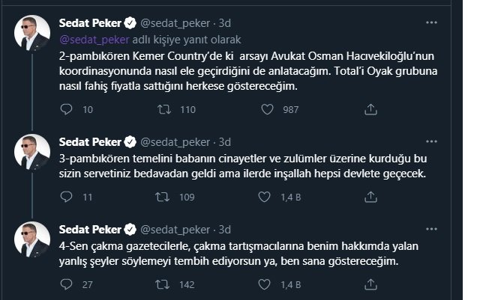
Task: Open more options on '4-Sen çakma' tweet
Action: (x=431, y=230)
